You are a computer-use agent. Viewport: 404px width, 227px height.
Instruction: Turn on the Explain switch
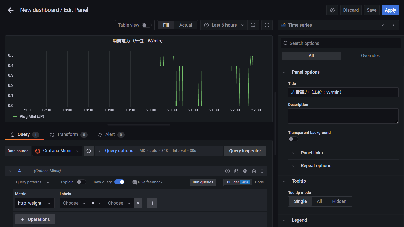click(x=81, y=182)
